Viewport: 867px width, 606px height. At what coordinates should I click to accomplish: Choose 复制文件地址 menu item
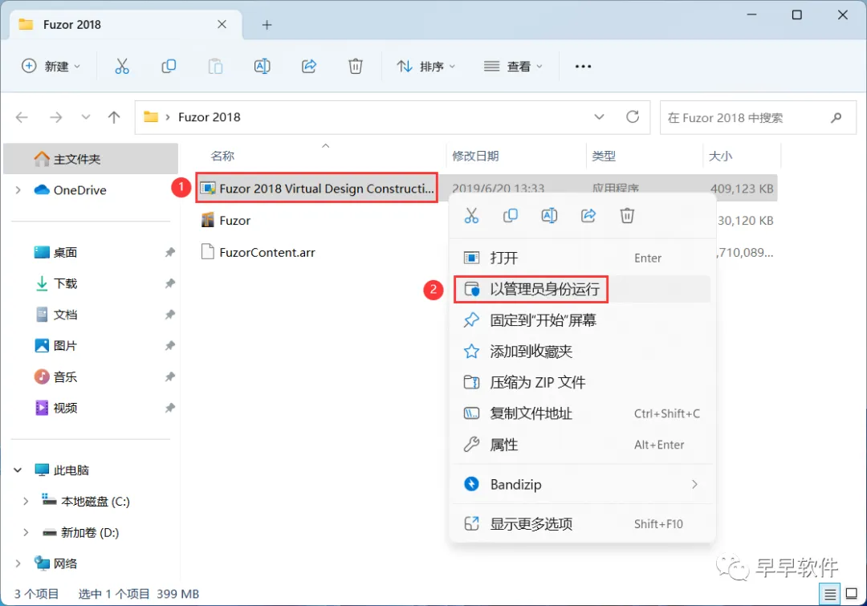582,413
